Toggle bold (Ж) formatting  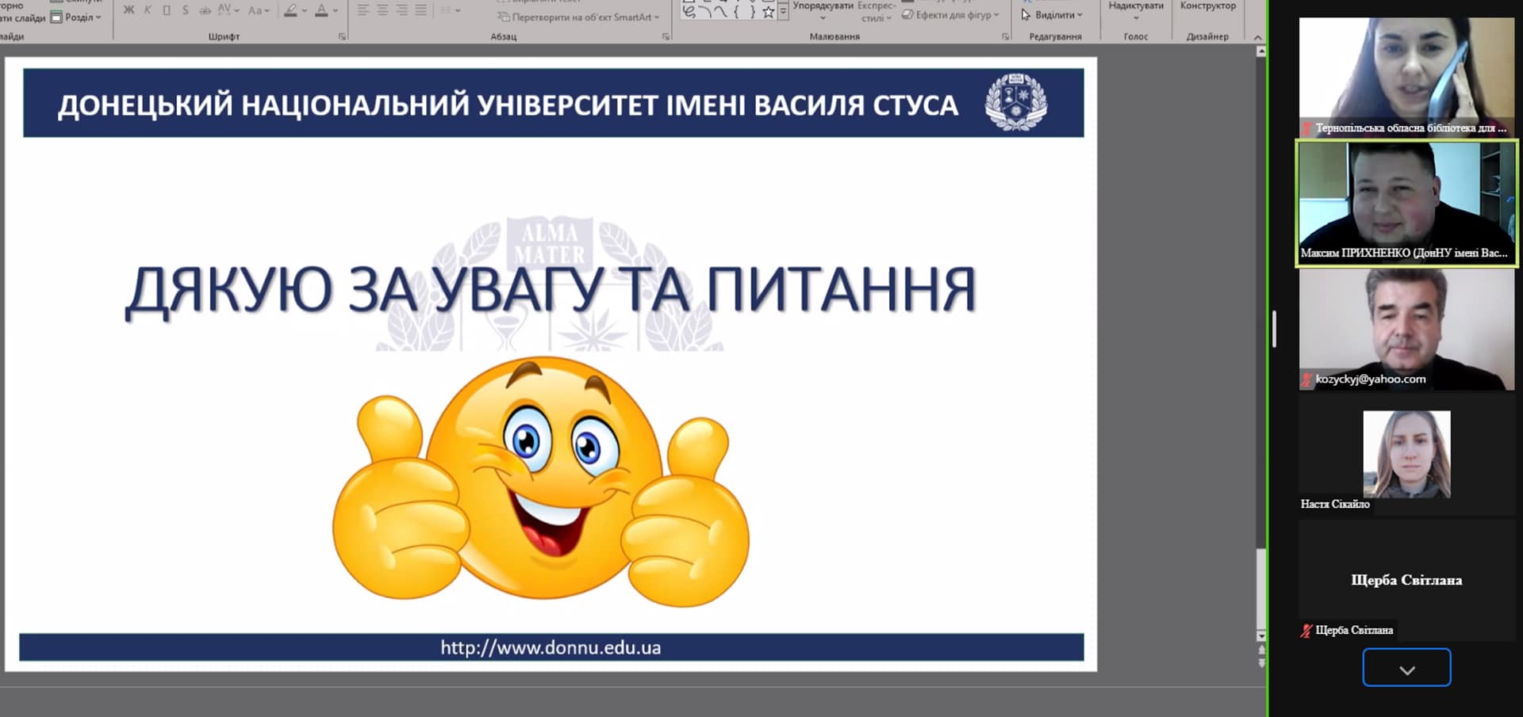[x=129, y=10]
